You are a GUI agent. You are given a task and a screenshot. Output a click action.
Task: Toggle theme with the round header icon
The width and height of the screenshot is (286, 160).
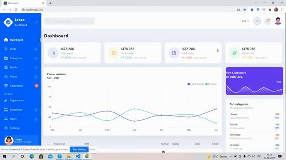coord(257,21)
